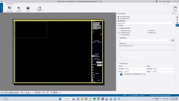Open the Drawing layout dropdown

[146, 23]
